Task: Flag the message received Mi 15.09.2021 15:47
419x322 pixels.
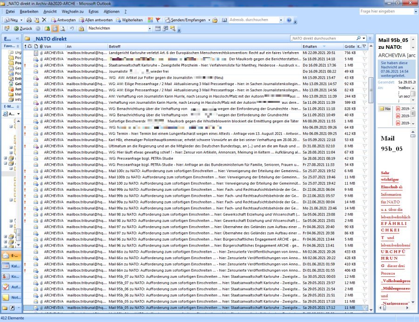Action: pyautogui.click(x=365, y=78)
